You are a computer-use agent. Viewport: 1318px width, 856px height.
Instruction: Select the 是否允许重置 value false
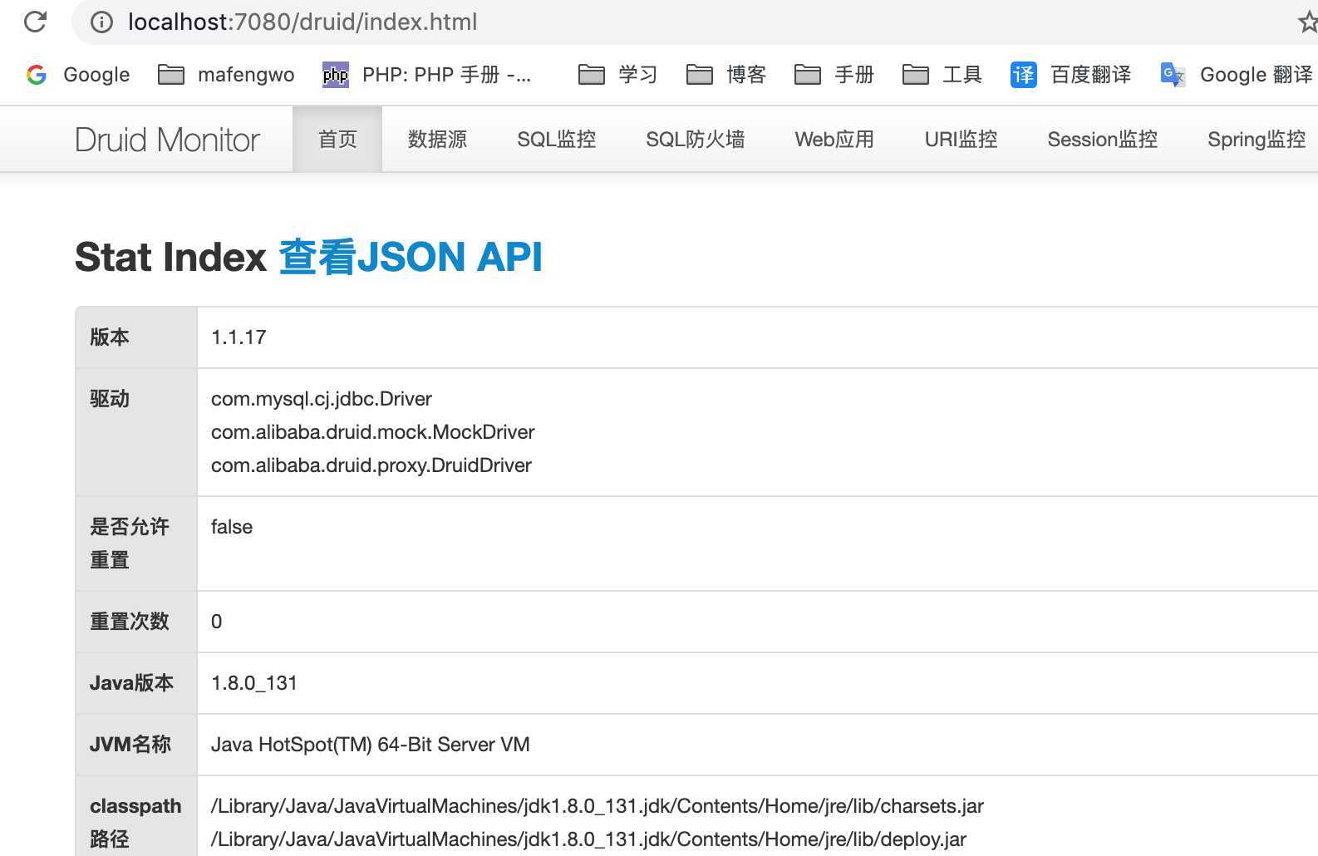232,527
